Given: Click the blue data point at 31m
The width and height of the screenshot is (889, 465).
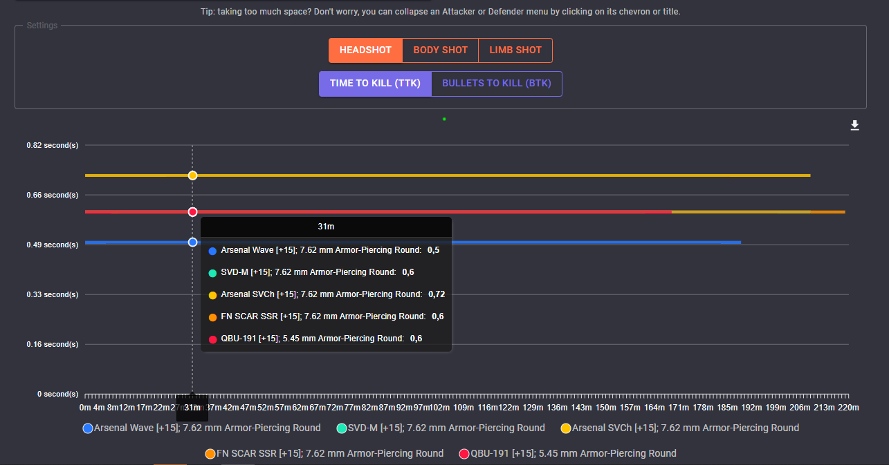Looking at the screenshot, I should tap(192, 242).
